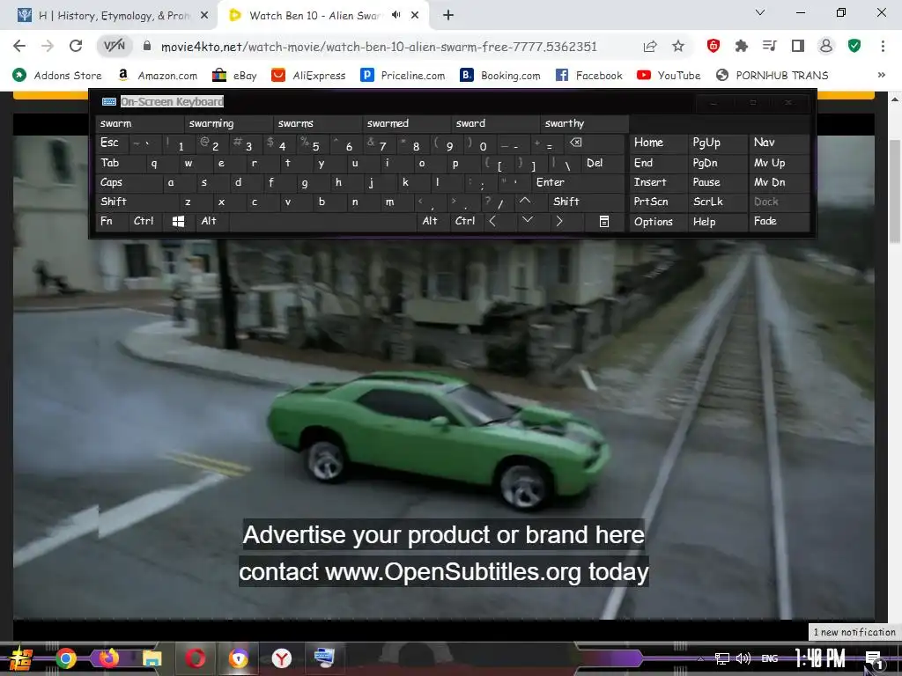Toggle the Fade keyboard key

tap(779, 221)
